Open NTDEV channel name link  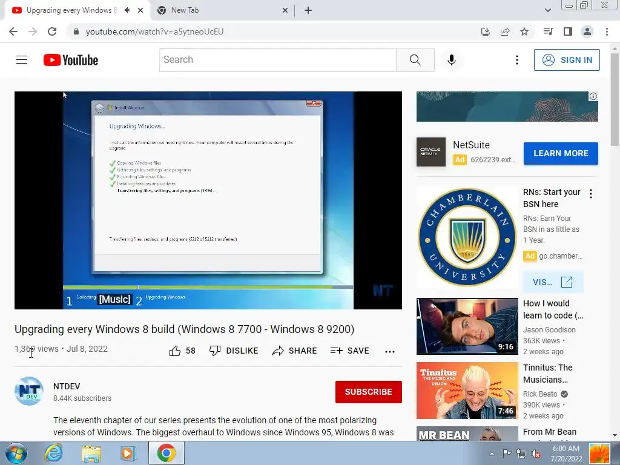coord(67,386)
